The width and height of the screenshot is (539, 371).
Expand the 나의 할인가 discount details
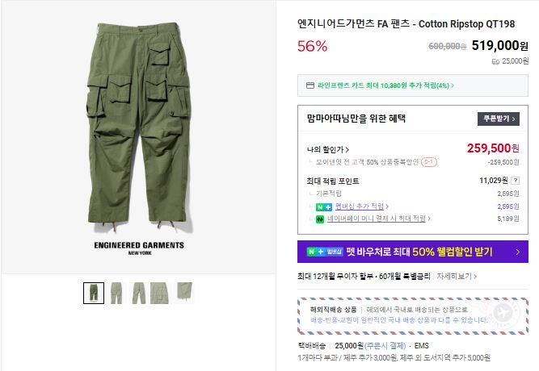[x=328, y=149]
